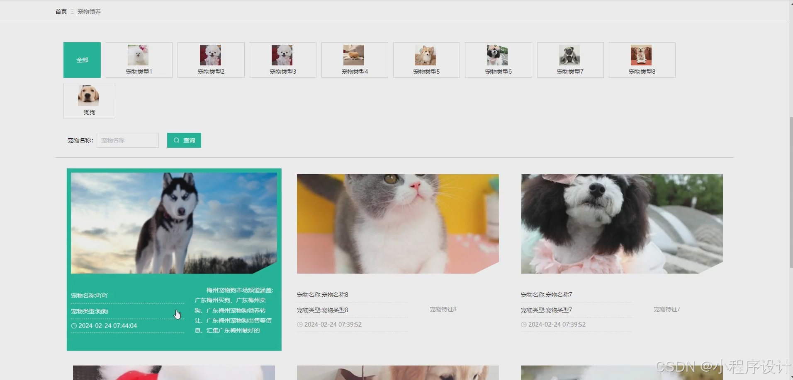Screen dimensions: 793x380
Task: Open the black and white dog photo
Action: [x=621, y=224]
